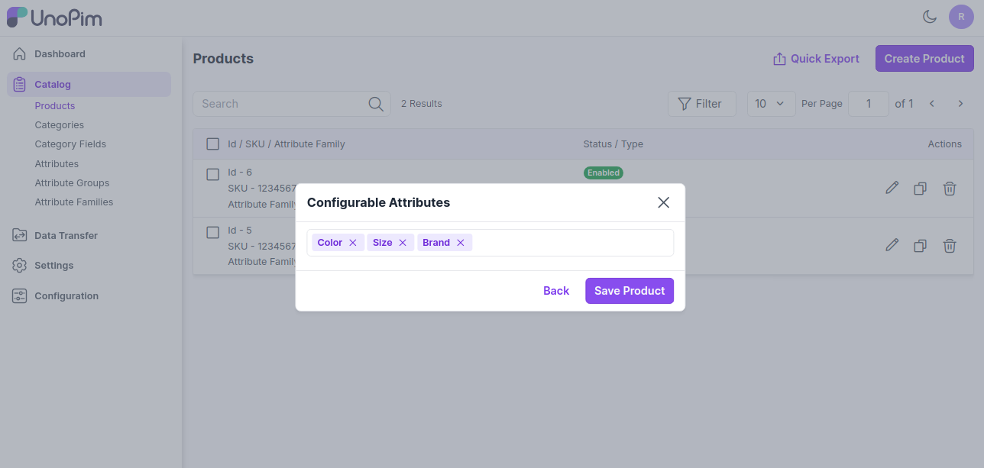This screenshot has width=984, height=468.
Task: Open Data Transfer in the sidebar
Action: [x=66, y=236]
